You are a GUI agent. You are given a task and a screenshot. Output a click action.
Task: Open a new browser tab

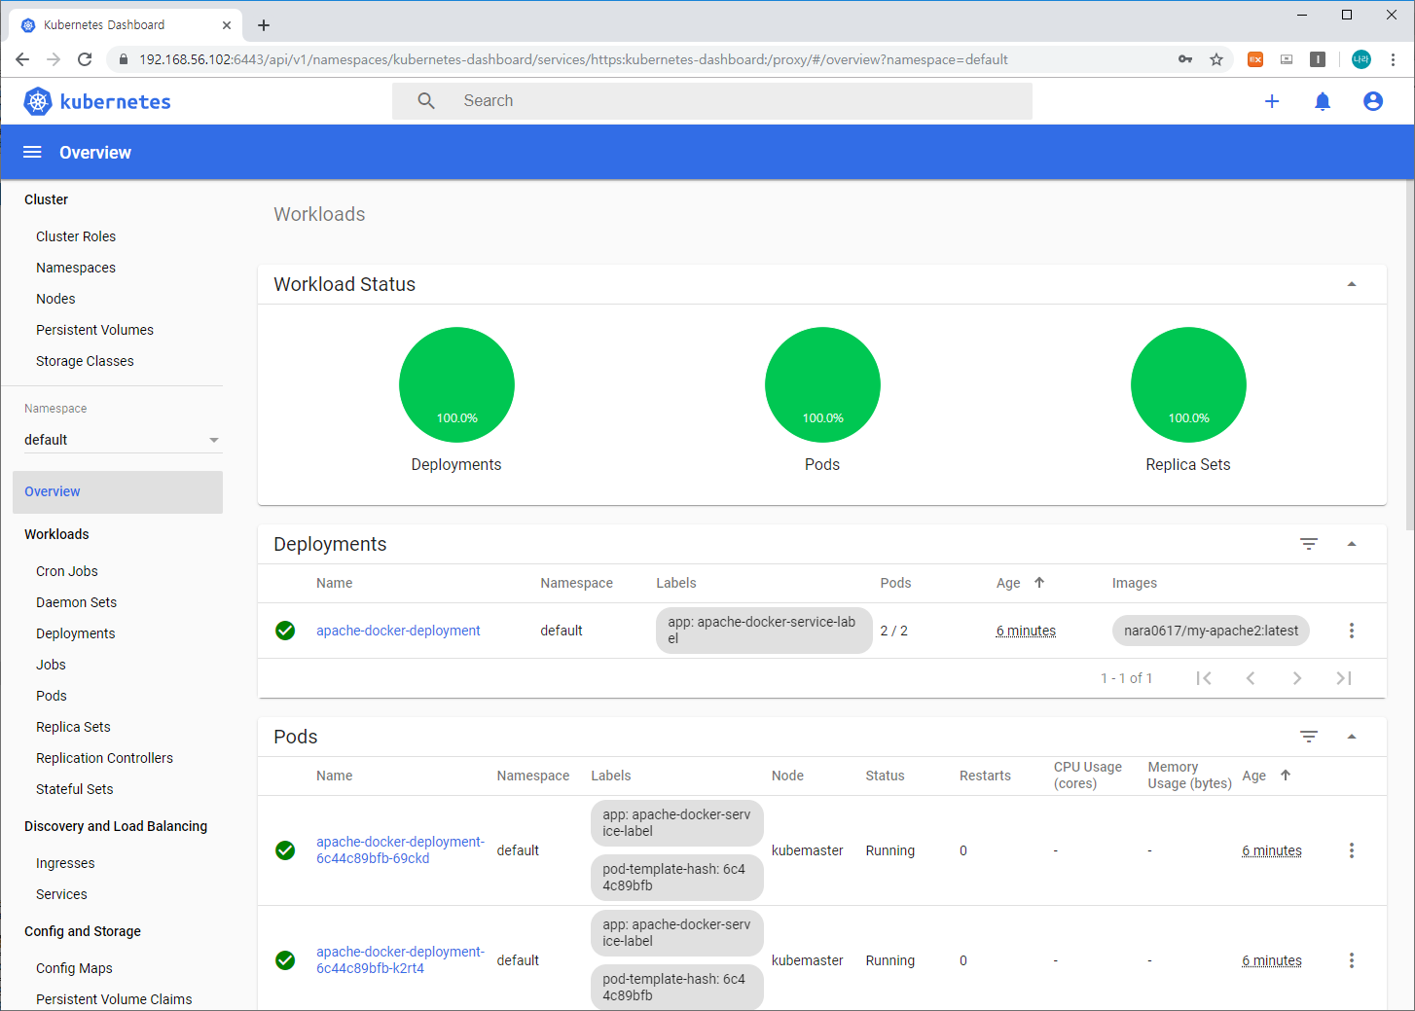pos(264,25)
